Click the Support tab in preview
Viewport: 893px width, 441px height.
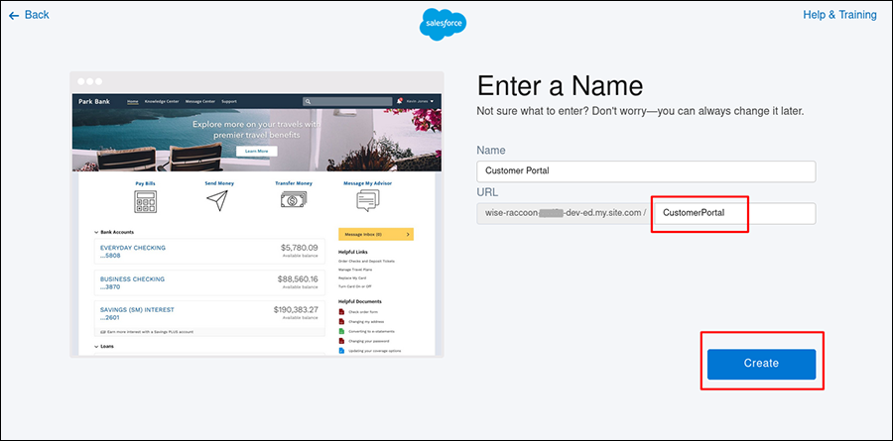[x=229, y=101]
